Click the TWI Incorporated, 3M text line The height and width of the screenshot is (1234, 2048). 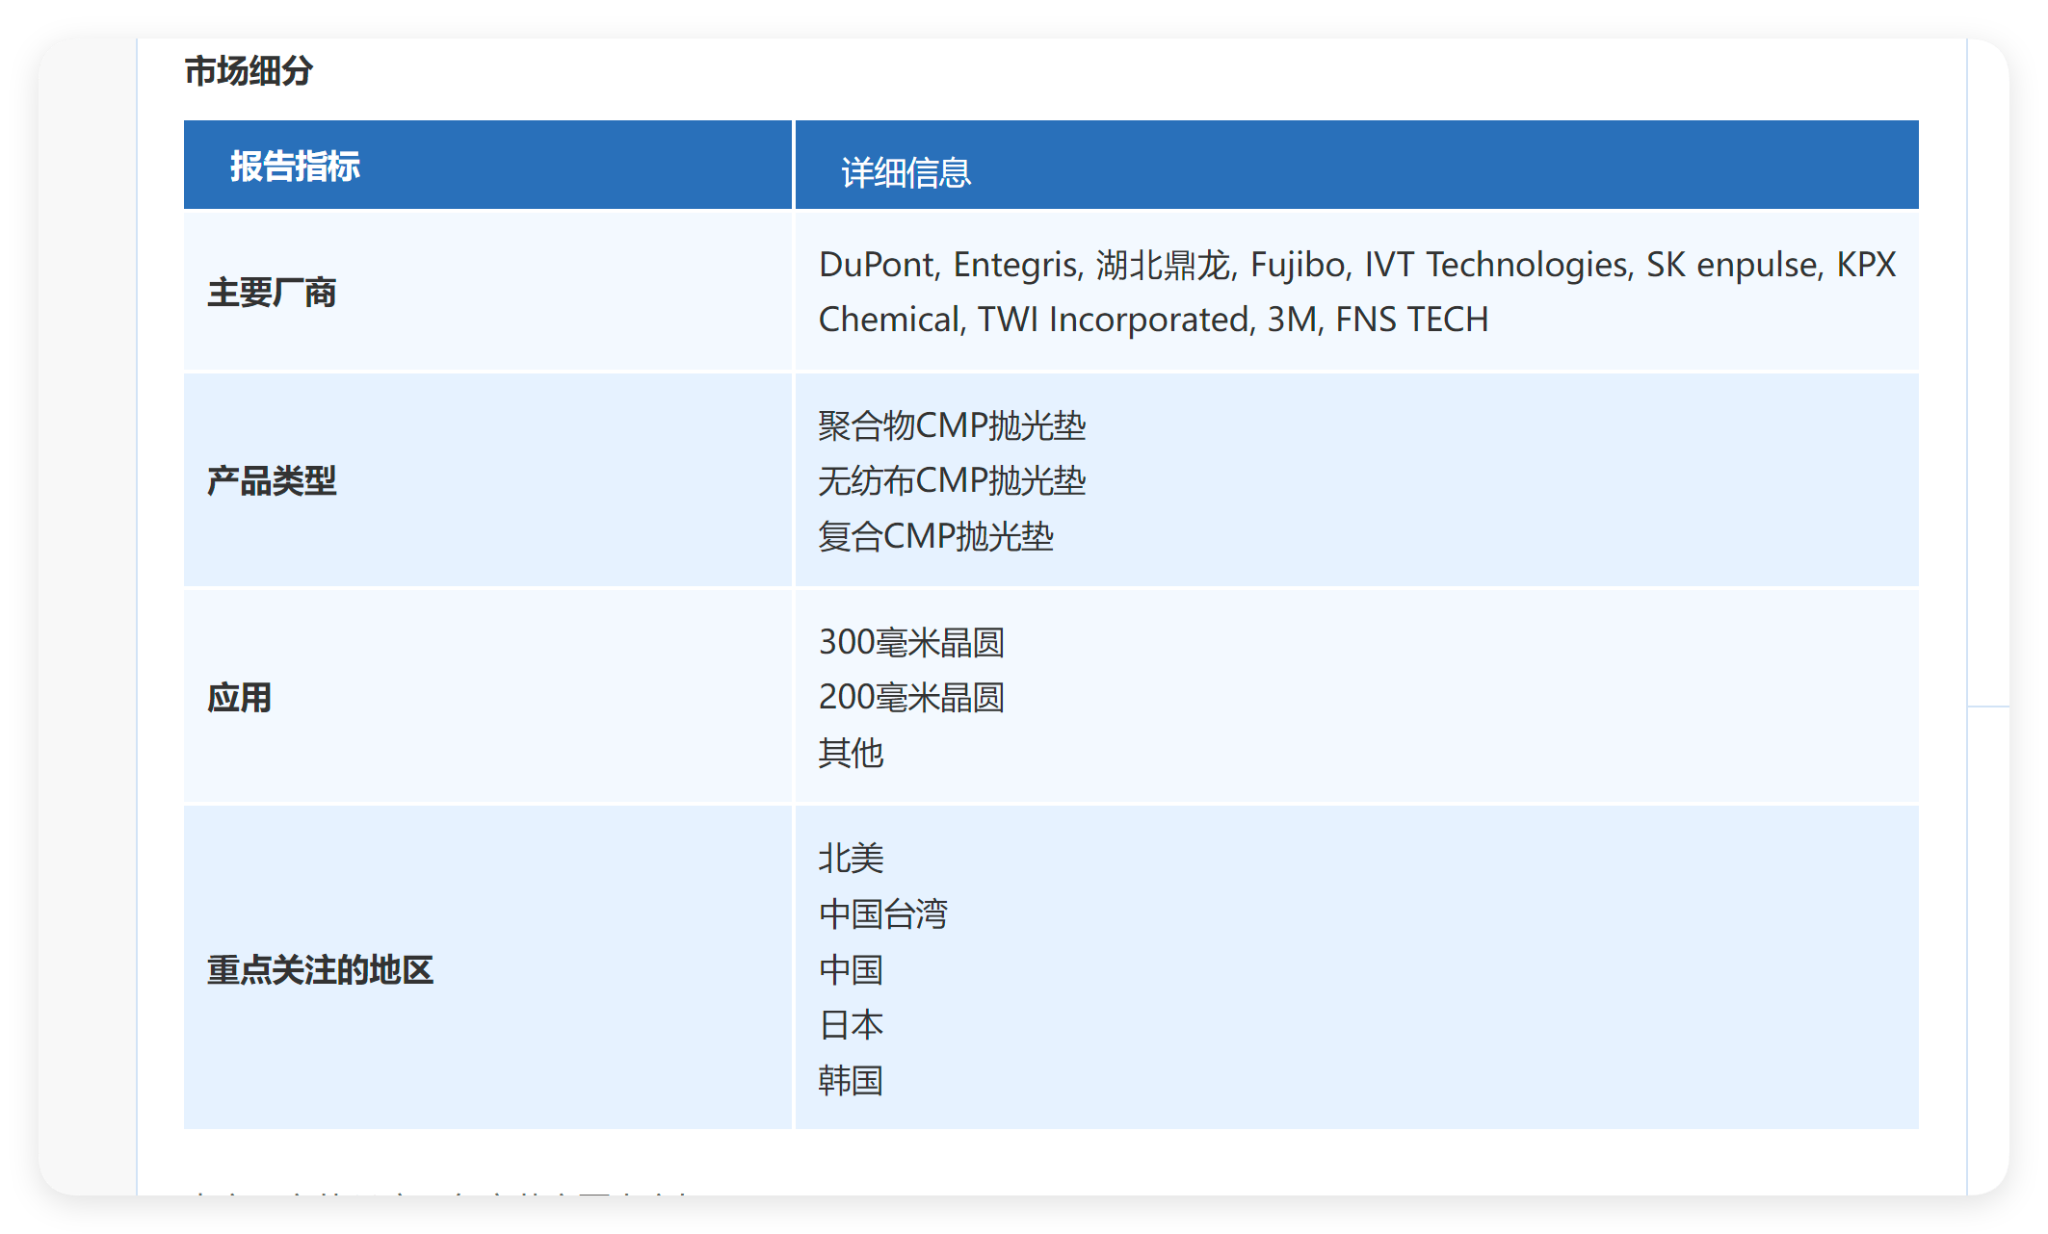1153,320
